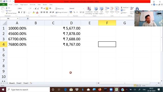Screen dimensions: 163x92
Task: Toggle Wrap Text
Action: (59, 8)
